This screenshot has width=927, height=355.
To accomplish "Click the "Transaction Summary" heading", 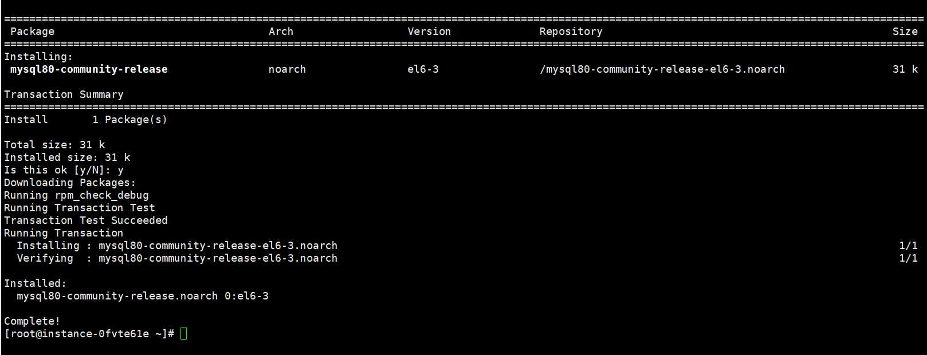I will tap(64, 94).
